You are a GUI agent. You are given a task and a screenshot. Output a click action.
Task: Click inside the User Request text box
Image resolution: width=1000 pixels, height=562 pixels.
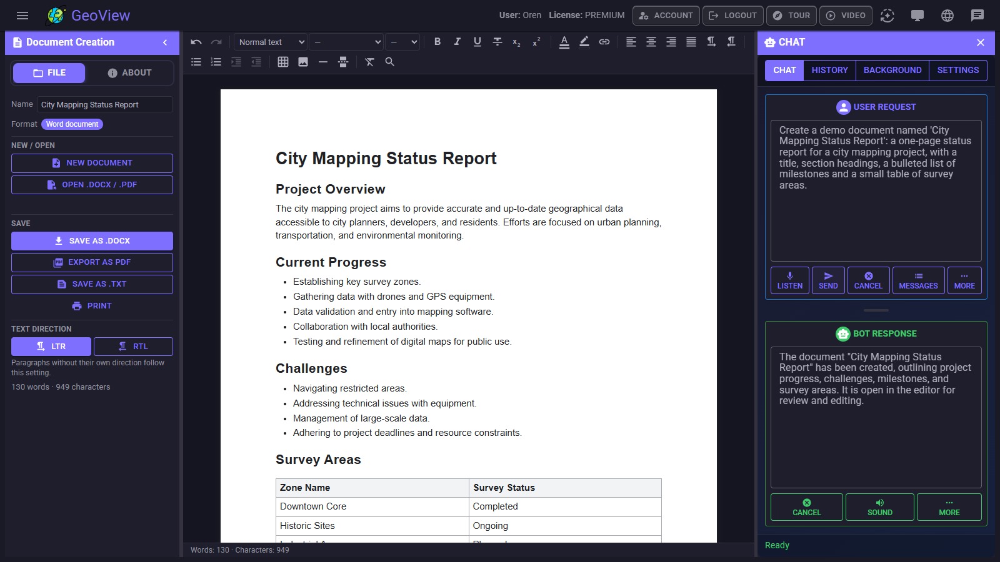[x=876, y=190]
